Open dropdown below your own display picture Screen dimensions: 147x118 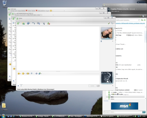pyautogui.click(x=113, y=86)
